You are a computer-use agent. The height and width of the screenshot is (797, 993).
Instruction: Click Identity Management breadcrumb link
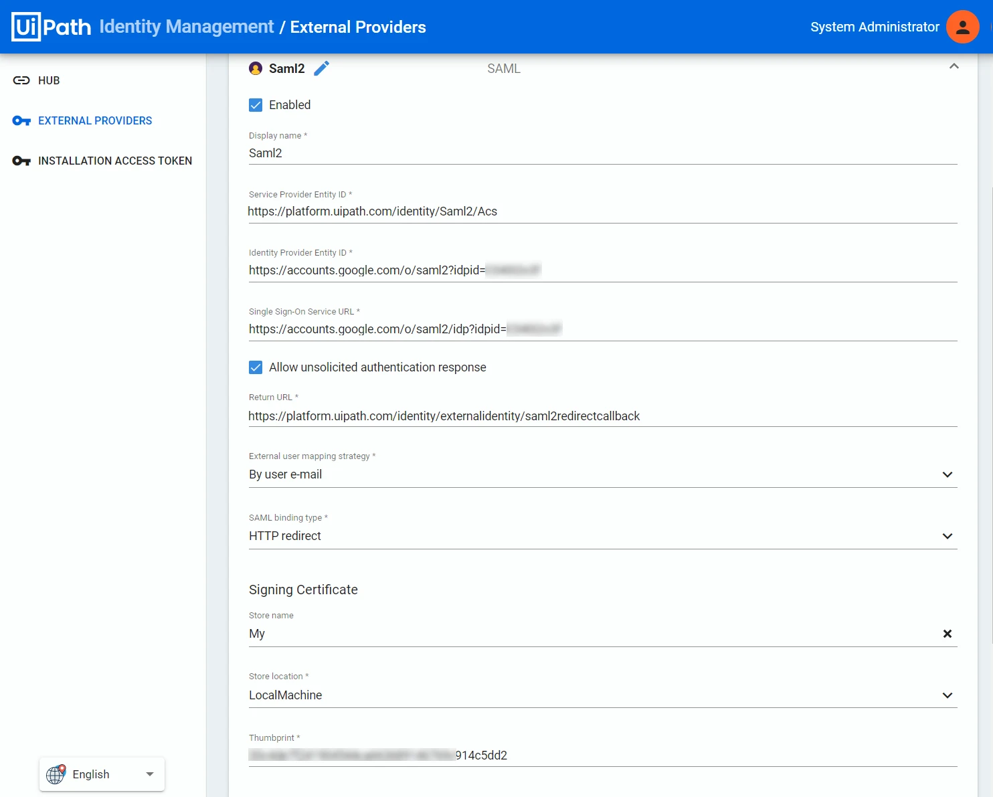tap(187, 27)
